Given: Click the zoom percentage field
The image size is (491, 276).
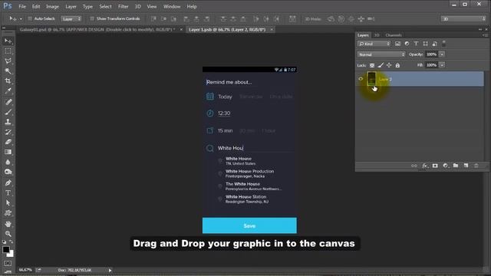Looking at the screenshot, I should [25, 270].
